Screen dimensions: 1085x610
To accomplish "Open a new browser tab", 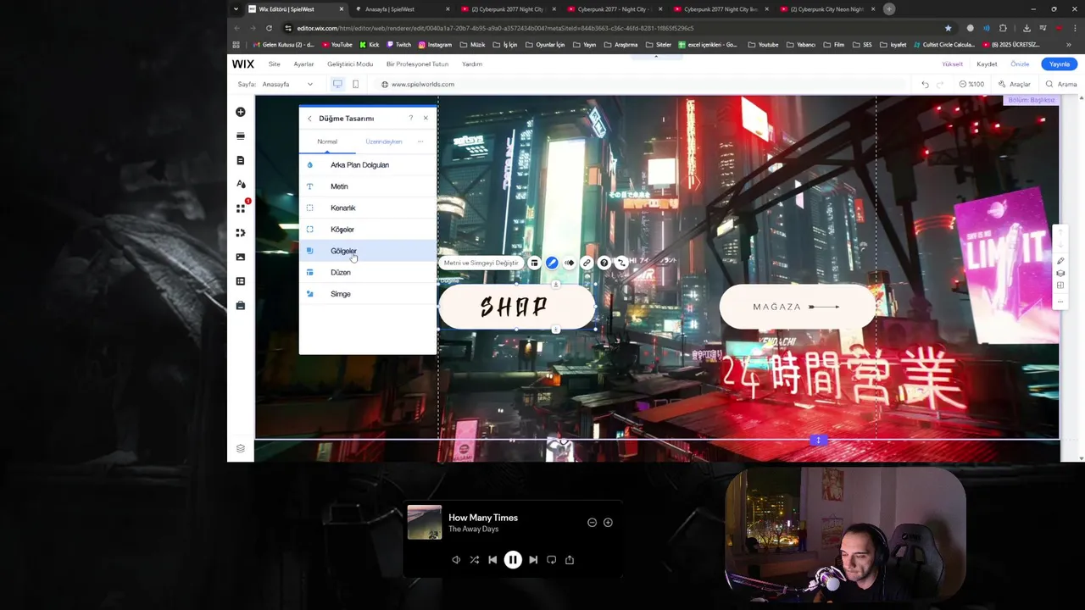I will coord(889,9).
